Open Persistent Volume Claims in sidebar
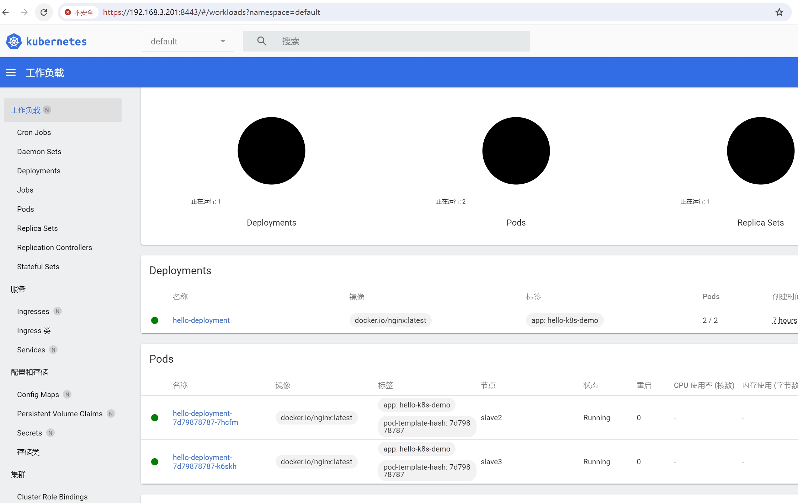The image size is (798, 503). point(60,414)
